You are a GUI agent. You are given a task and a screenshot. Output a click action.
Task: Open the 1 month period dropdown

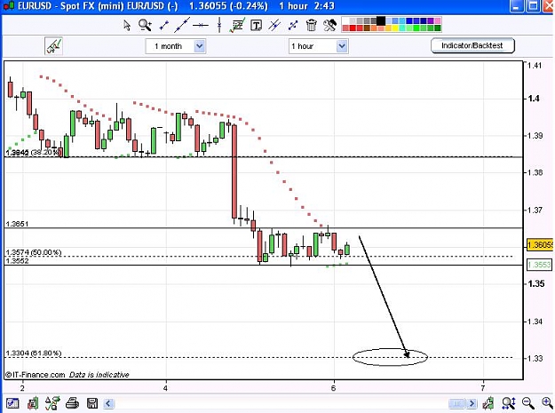[x=176, y=46]
